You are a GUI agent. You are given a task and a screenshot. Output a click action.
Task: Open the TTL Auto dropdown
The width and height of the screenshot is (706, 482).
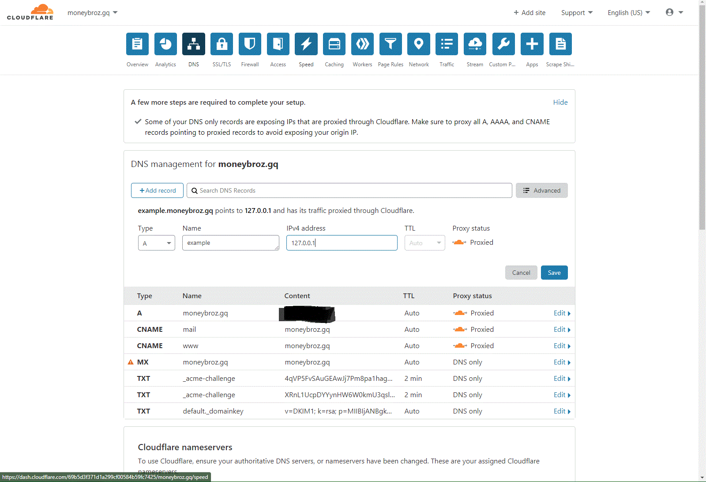click(424, 243)
